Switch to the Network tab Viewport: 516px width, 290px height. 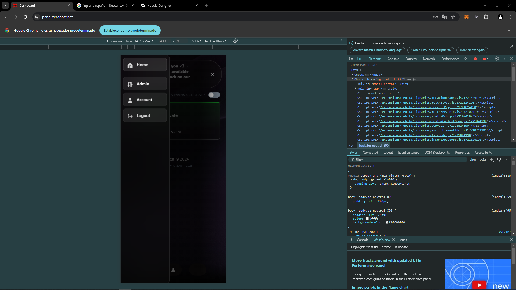pos(429,59)
